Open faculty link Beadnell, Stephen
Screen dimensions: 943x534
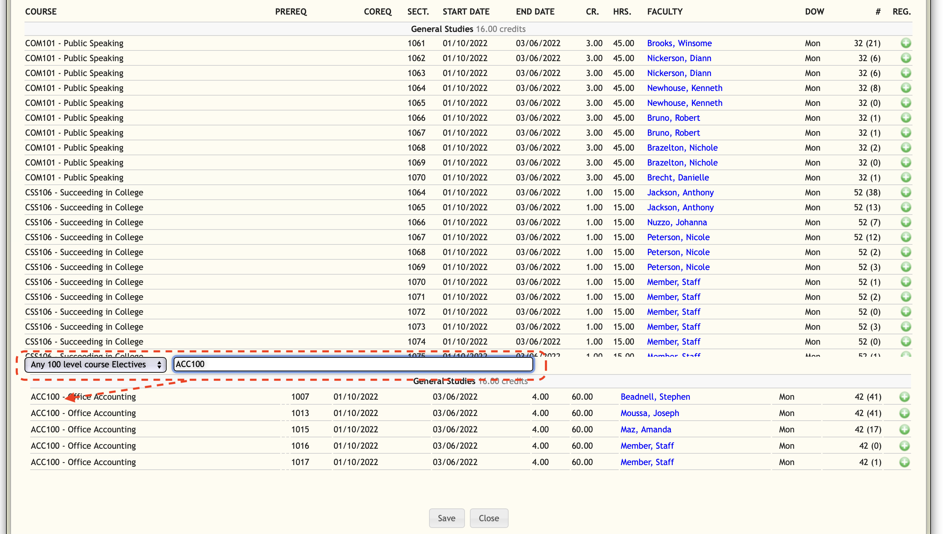pyautogui.click(x=655, y=397)
